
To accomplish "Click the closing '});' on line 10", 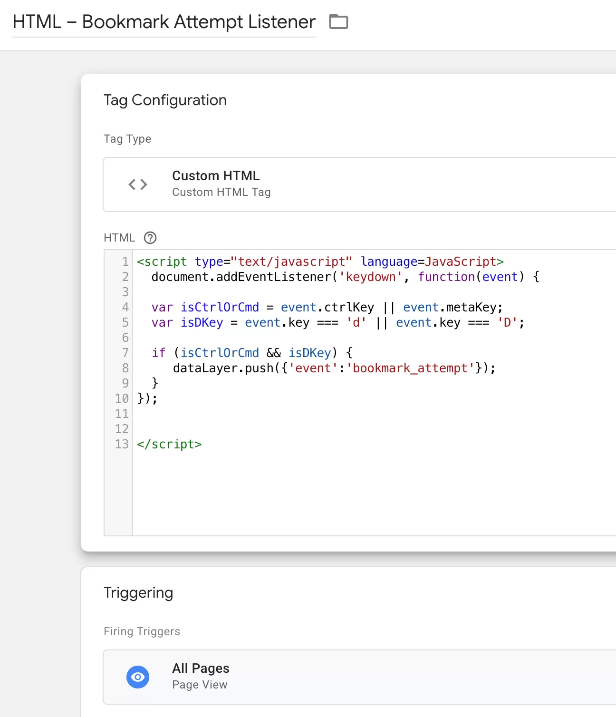I will (x=147, y=398).
